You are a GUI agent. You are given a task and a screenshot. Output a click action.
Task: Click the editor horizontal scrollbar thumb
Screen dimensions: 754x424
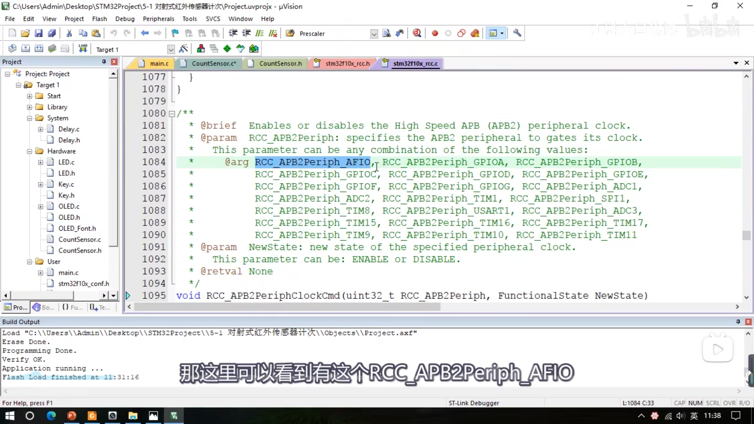tap(287, 307)
